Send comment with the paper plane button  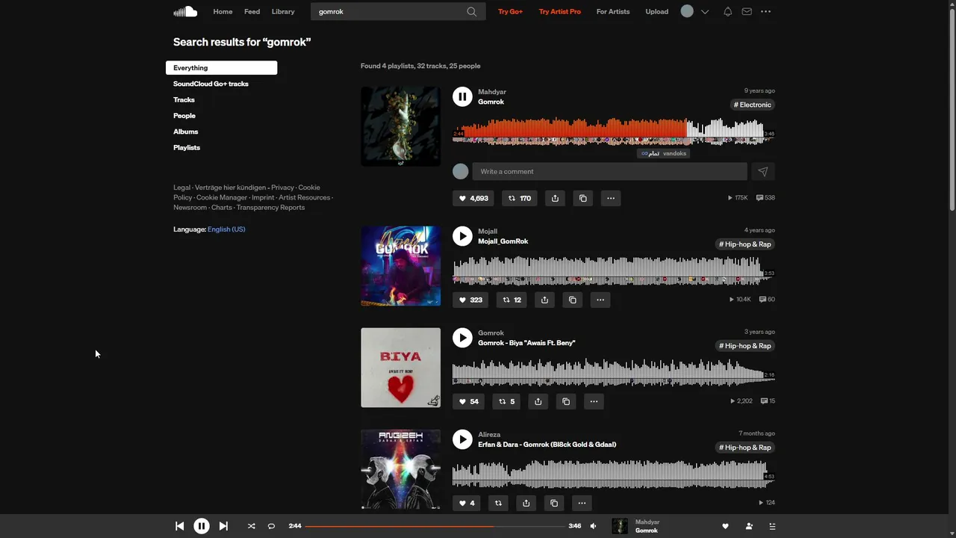763,172
